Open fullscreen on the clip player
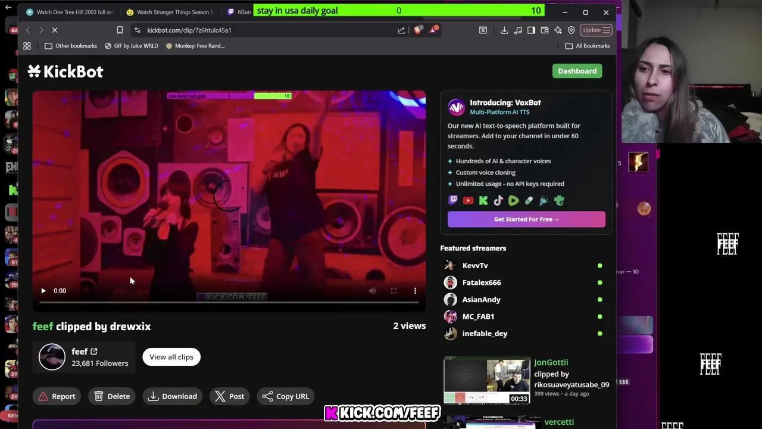Screen dimensions: 762x429 coord(394,291)
